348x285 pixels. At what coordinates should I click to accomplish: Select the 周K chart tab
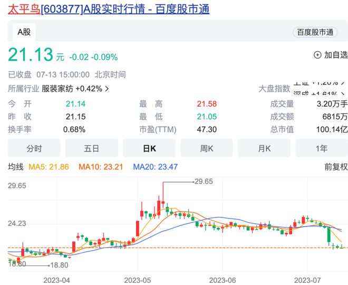click(207, 148)
